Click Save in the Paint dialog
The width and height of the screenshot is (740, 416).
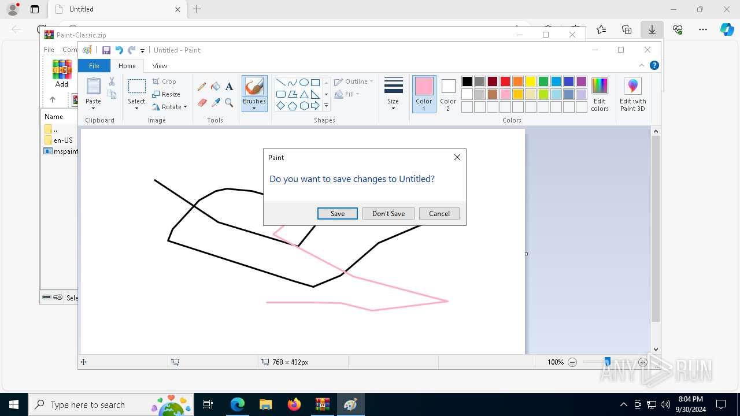(338, 213)
